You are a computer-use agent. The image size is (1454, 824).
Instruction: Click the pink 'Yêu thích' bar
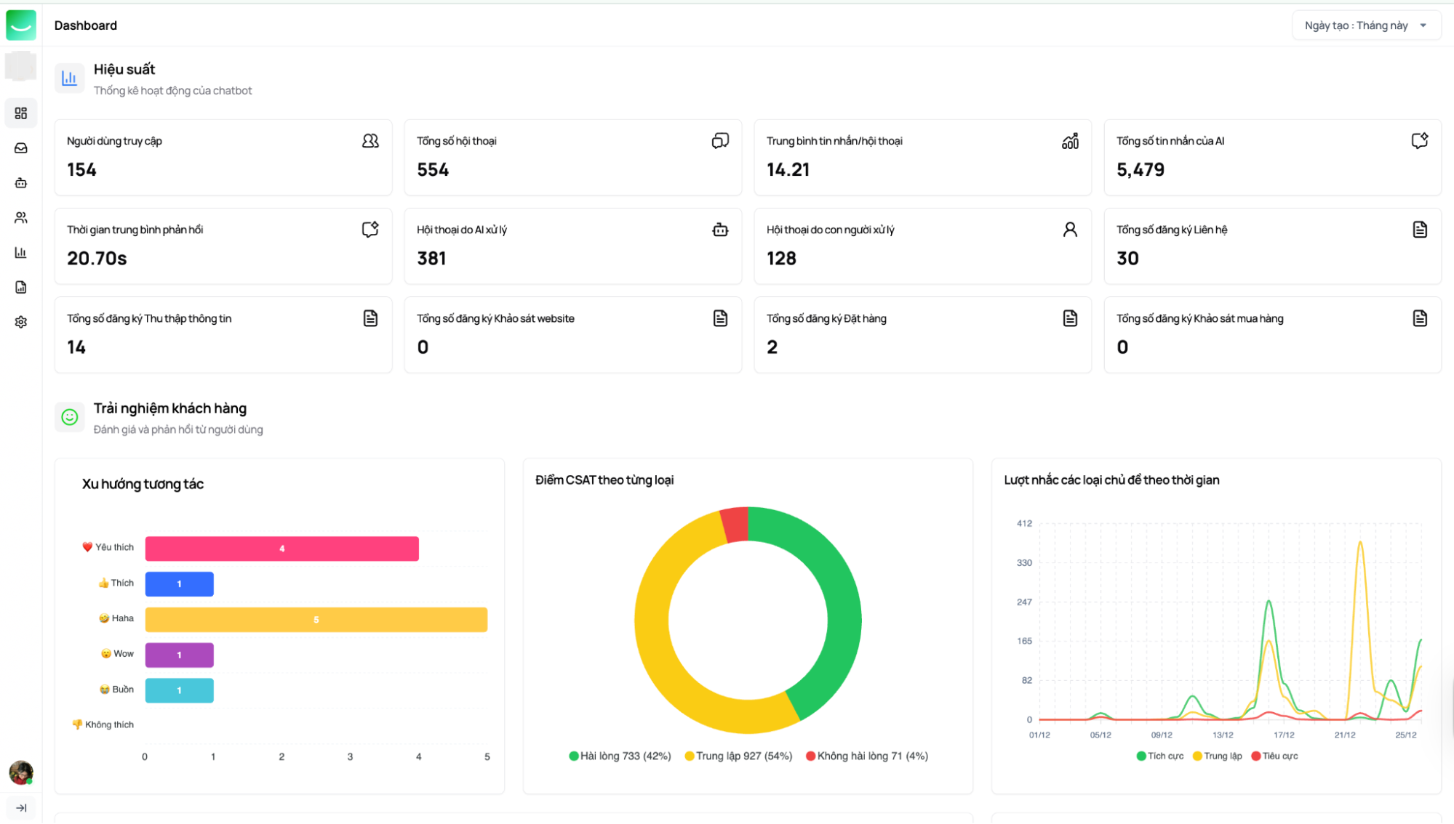click(x=281, y=549)
